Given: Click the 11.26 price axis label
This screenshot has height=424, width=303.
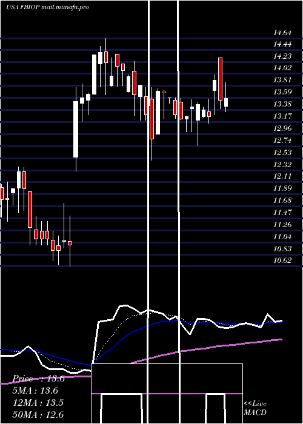Looking at the screenshot, I should [x=282, y=225].
